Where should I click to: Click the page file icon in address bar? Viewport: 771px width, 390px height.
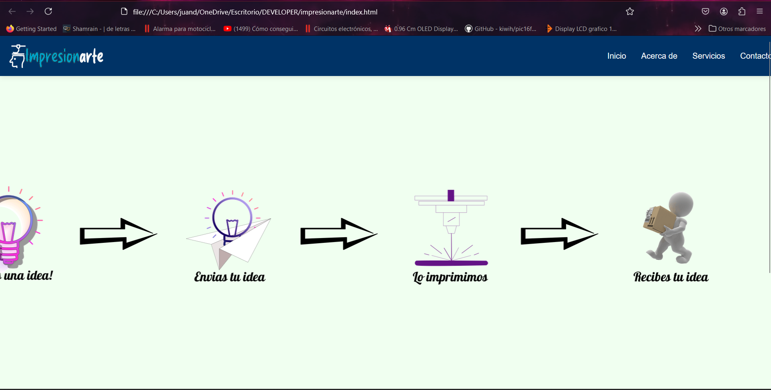click(124, 12)
